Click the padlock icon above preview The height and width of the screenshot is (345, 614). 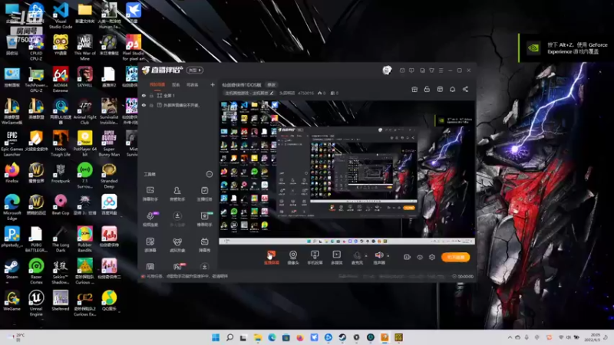click(427, 89)
